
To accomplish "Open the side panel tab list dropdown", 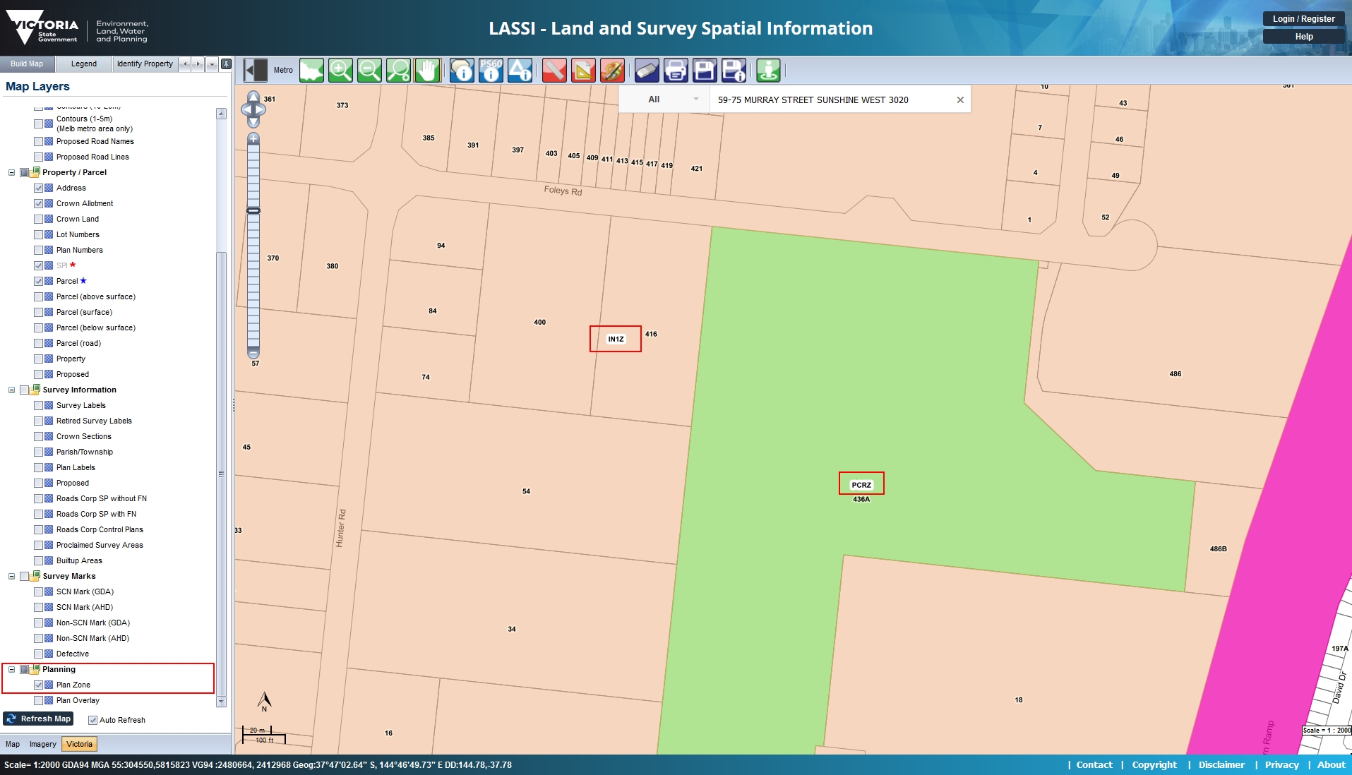I will [212, 64].
